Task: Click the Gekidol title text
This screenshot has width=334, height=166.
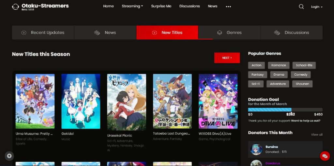Action: [x=68, y=134]
